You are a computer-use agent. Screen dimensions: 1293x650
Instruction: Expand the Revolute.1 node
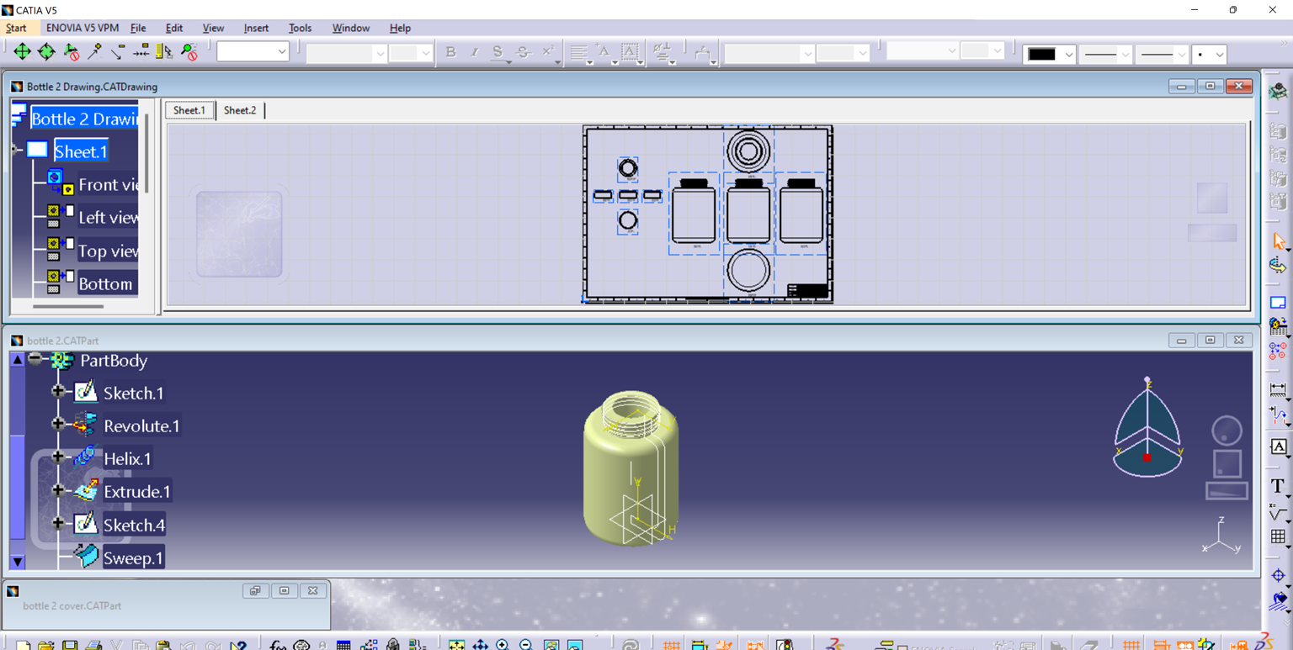pyautogui.click(x=58, y=424)
